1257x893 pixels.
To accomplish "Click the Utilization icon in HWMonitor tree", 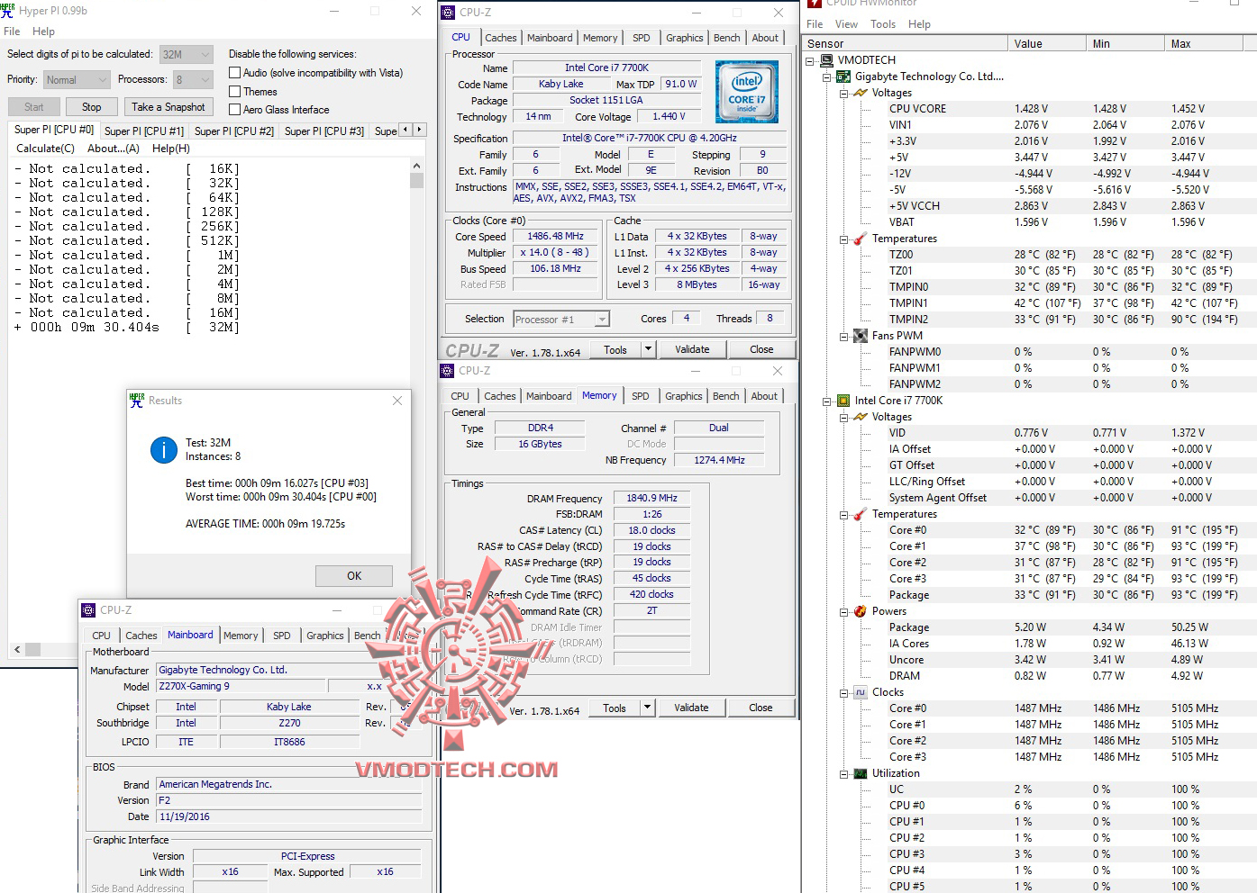I will tap(861, 773).
